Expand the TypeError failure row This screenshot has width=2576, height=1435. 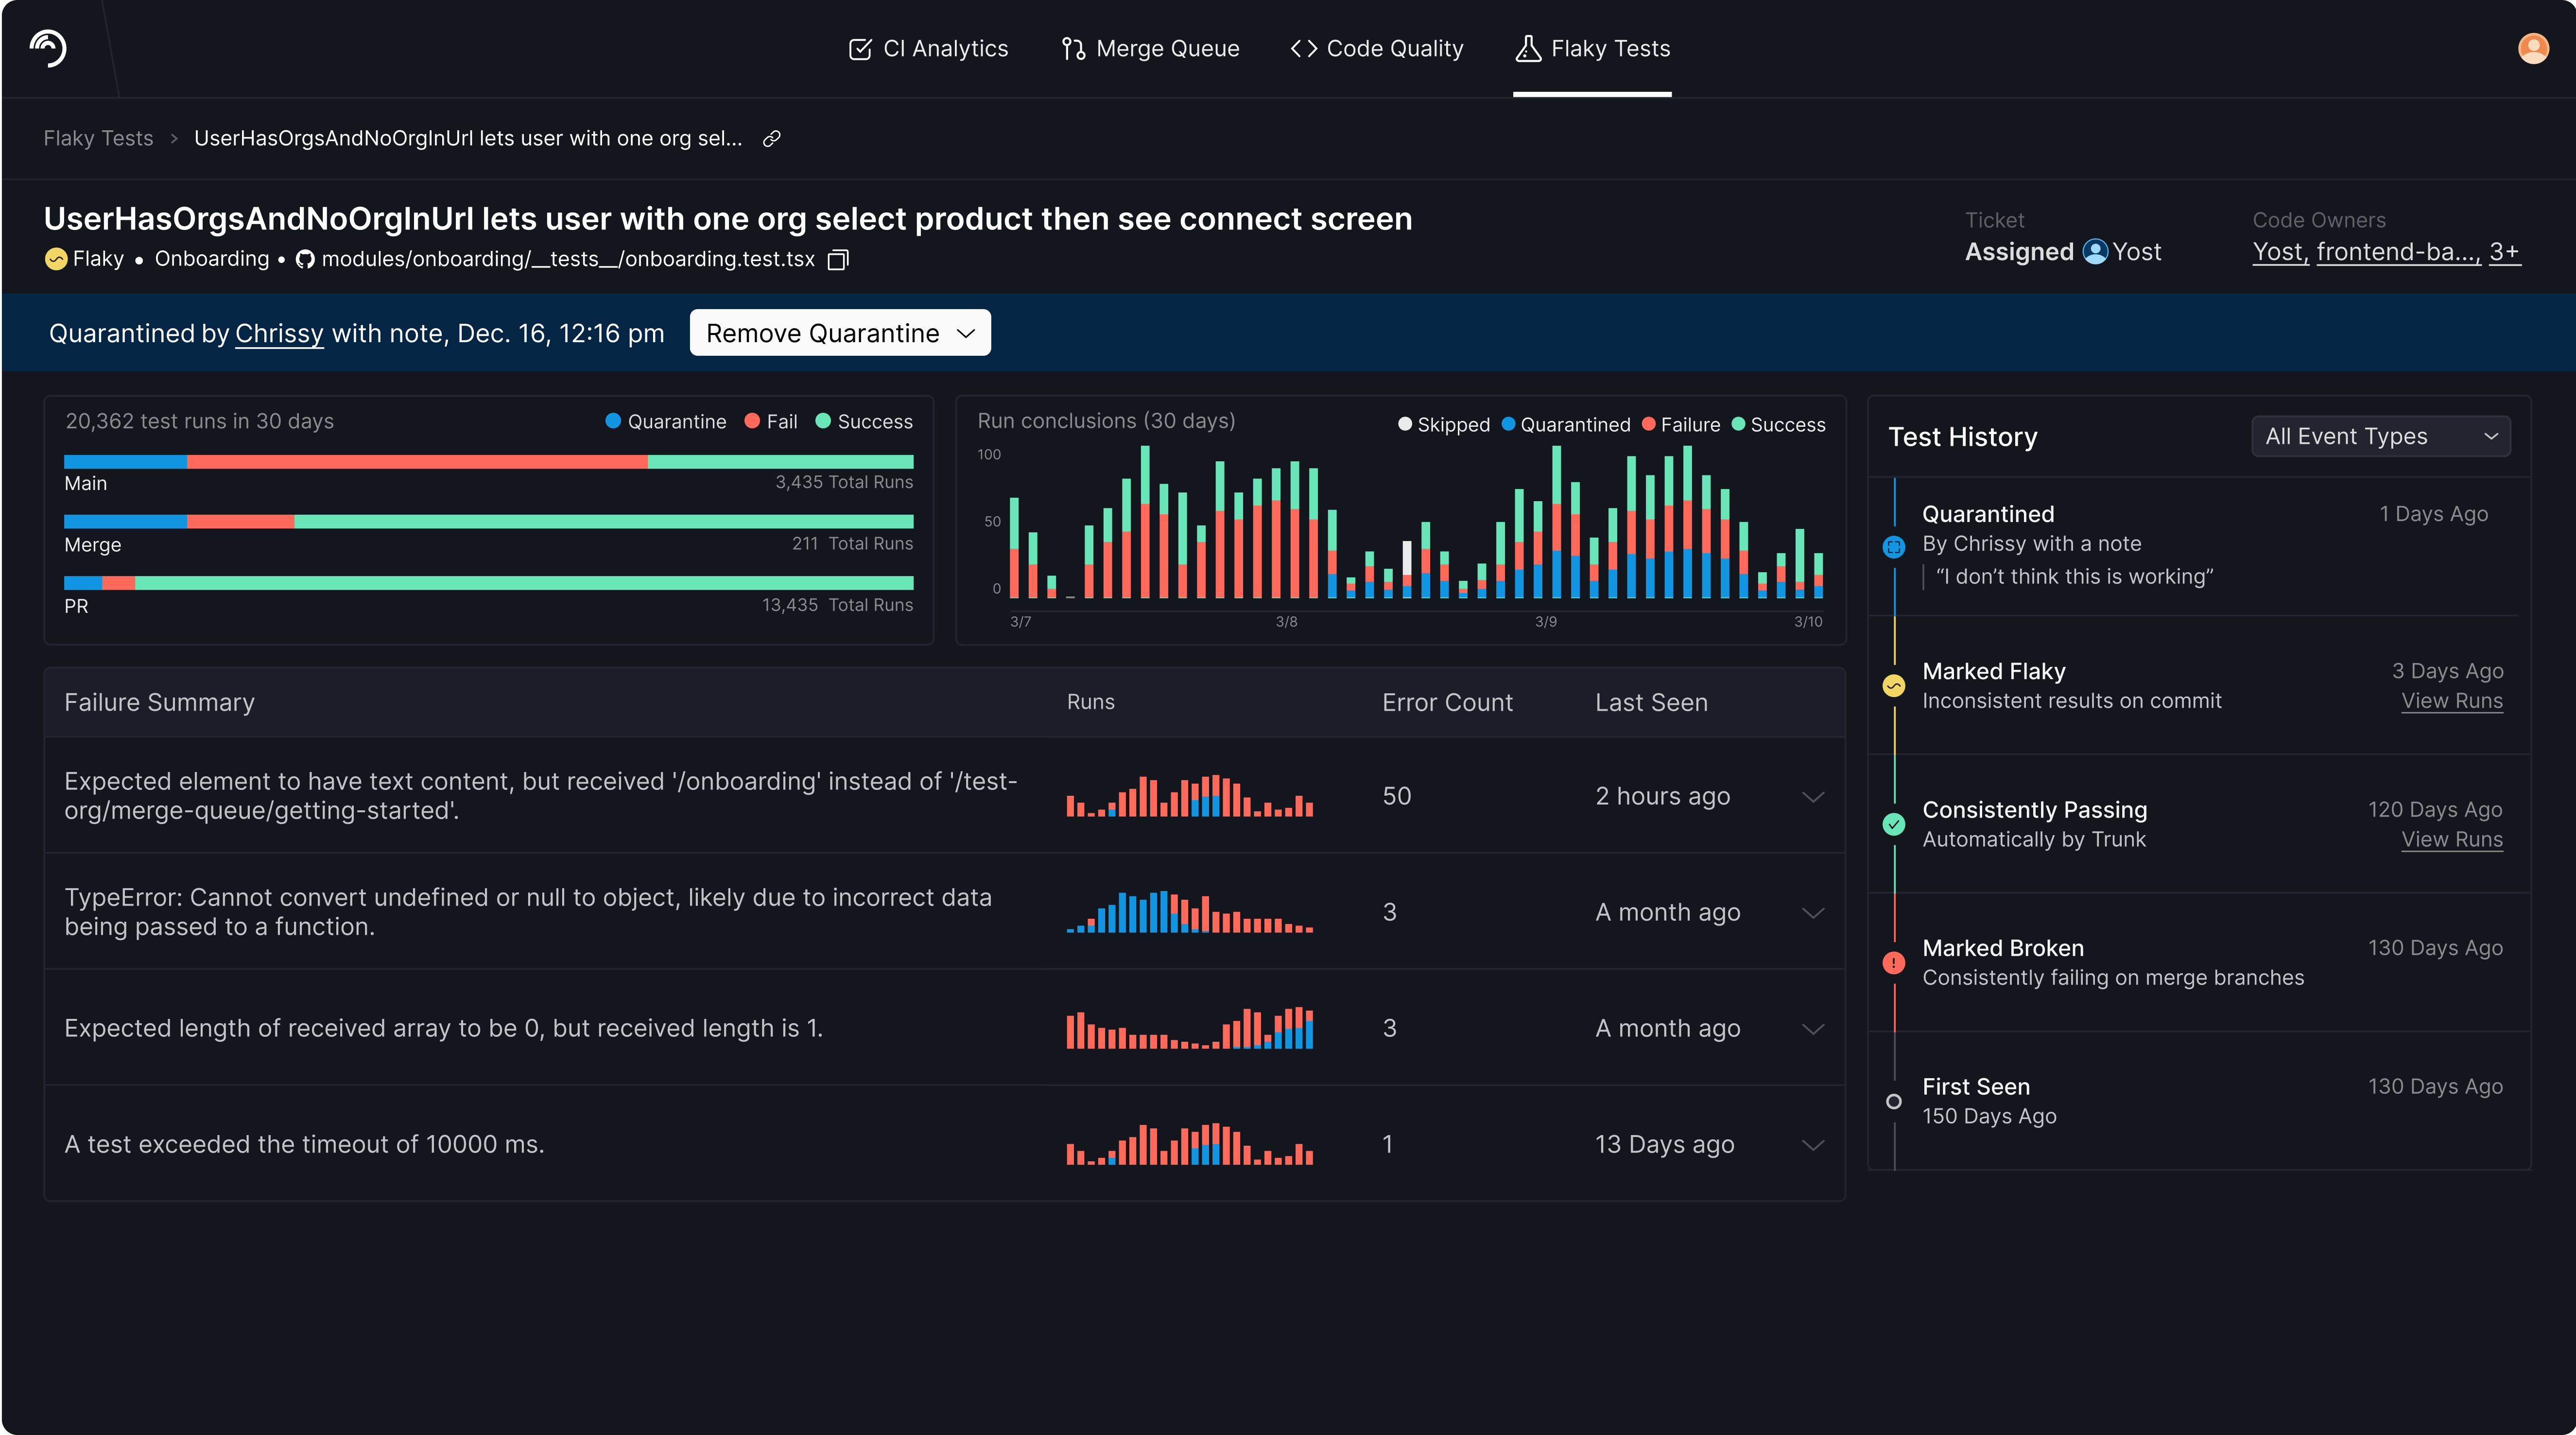[x=1813, y=913]
